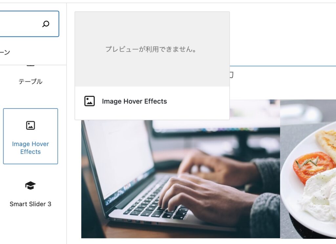Click the partially hidden text beside the preview popup
Viewport: 336px width, 244px height.
[231, 75]
